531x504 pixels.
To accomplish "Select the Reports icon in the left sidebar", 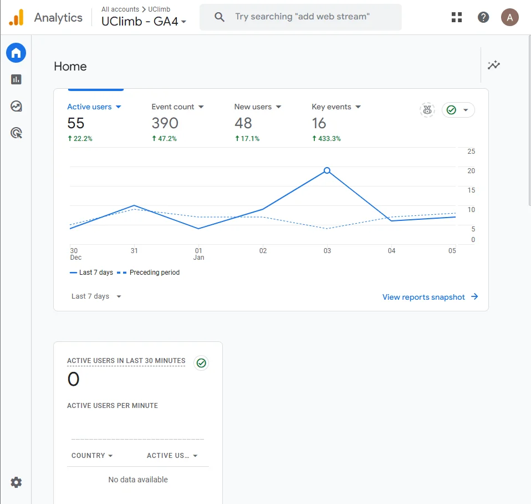I will pos(16,79).
